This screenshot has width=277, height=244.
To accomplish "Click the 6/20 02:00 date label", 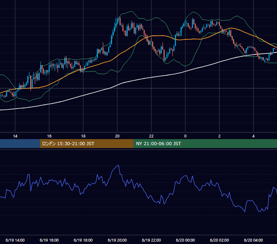I will 220,240.
